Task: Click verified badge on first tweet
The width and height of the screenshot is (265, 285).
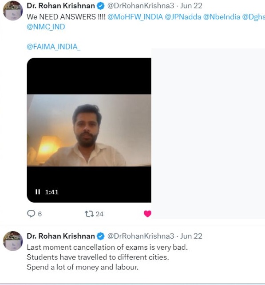Action: click(x=100, y=6)
